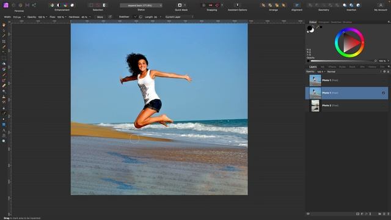Toggle the brush pressure control icon
The image size is (391, 220).
[x=110, y=17]
